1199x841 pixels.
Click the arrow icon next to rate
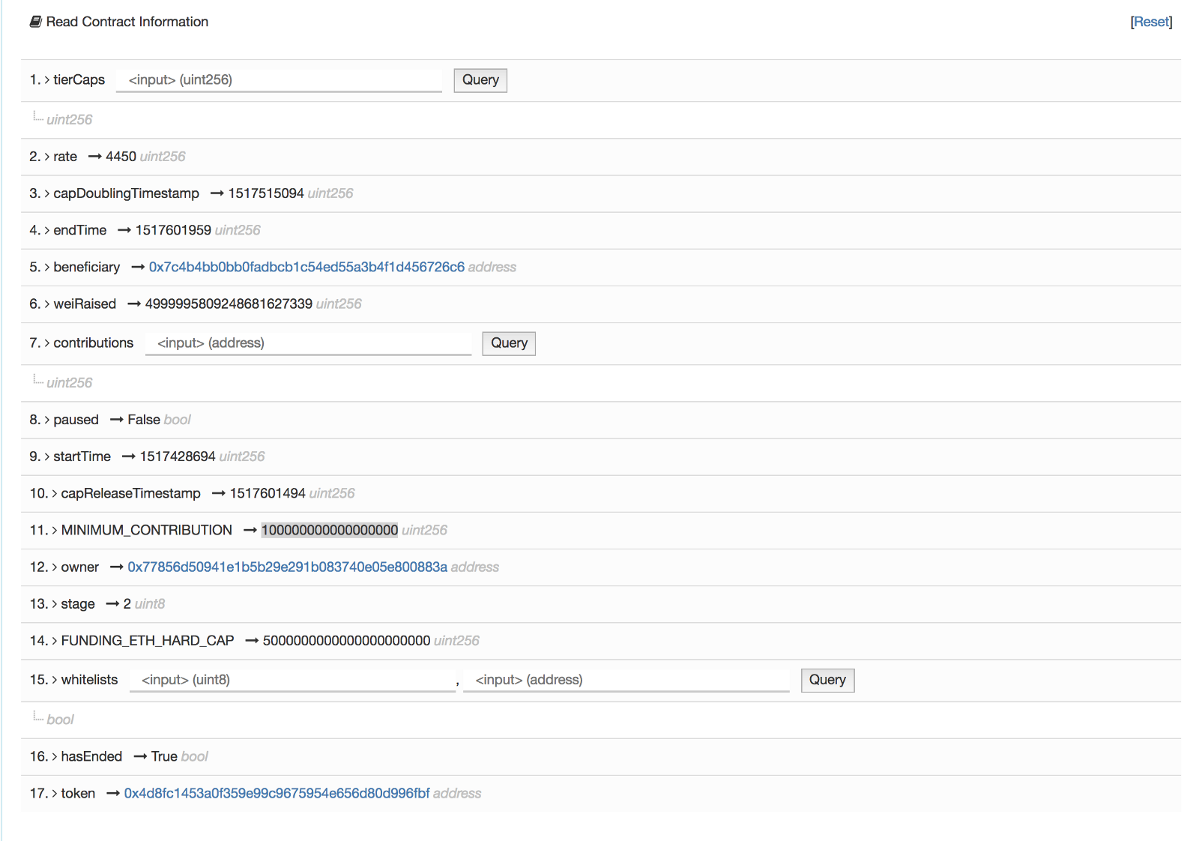[x=94, y=157]
